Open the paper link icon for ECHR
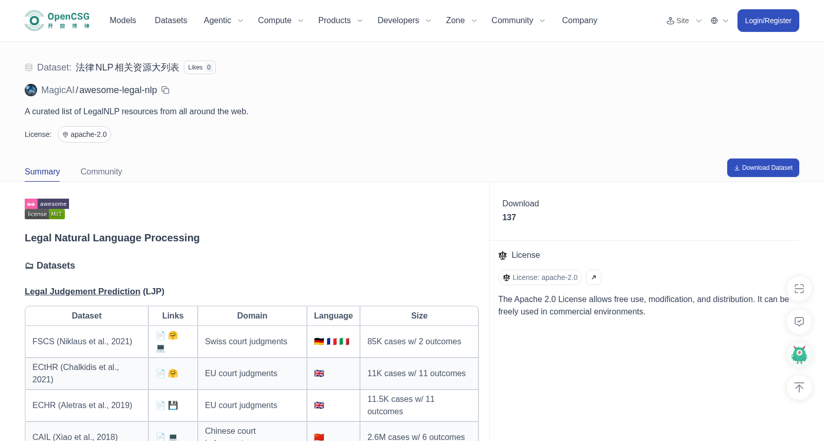 click(x=161, y=405)
